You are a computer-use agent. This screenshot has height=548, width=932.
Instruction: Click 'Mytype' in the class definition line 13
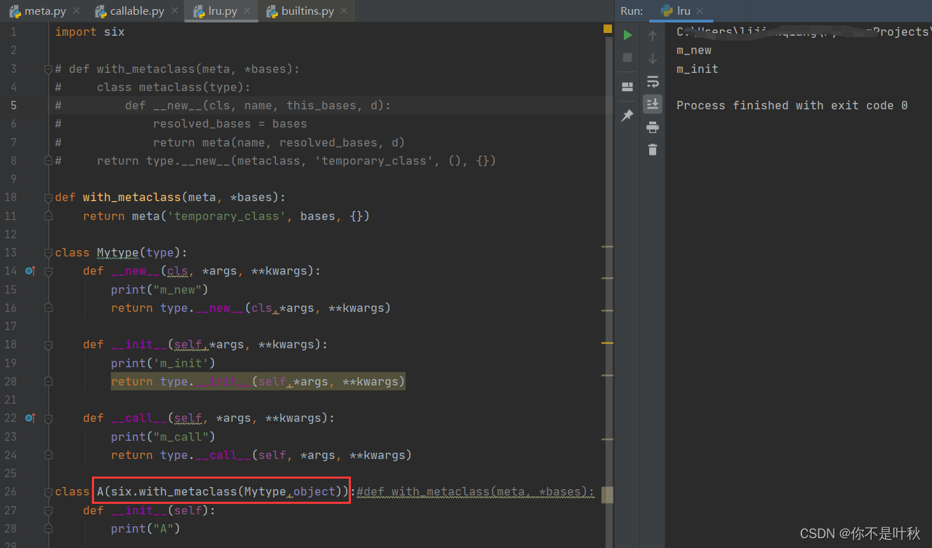click(118, 252)
